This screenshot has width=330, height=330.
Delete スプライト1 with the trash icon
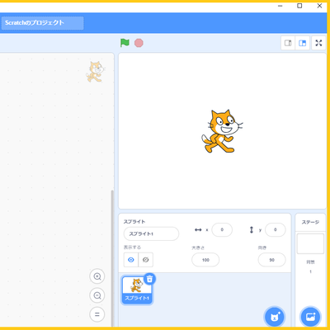149,279
